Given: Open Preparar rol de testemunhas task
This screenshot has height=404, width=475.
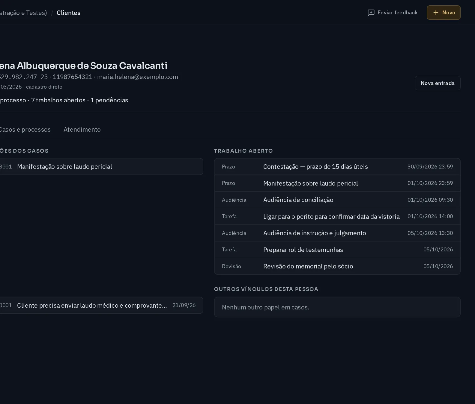Looking at the screenshot, I should (337, 250).
